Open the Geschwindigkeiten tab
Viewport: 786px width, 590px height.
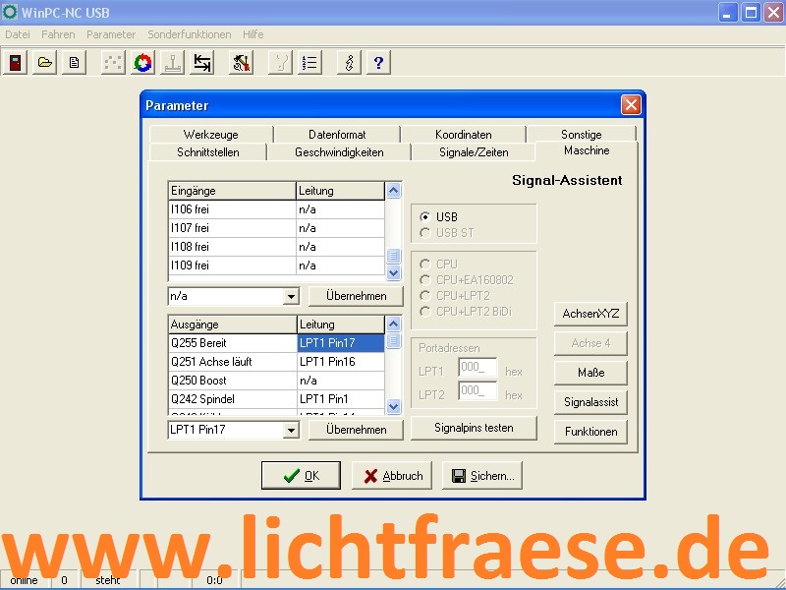[339, 152]
